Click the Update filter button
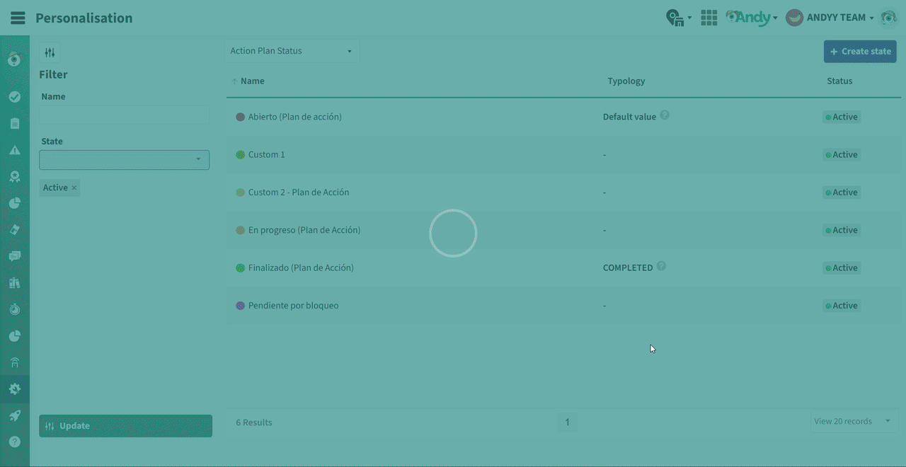Viewport: 906px width, 467px height. coord(125,426)
